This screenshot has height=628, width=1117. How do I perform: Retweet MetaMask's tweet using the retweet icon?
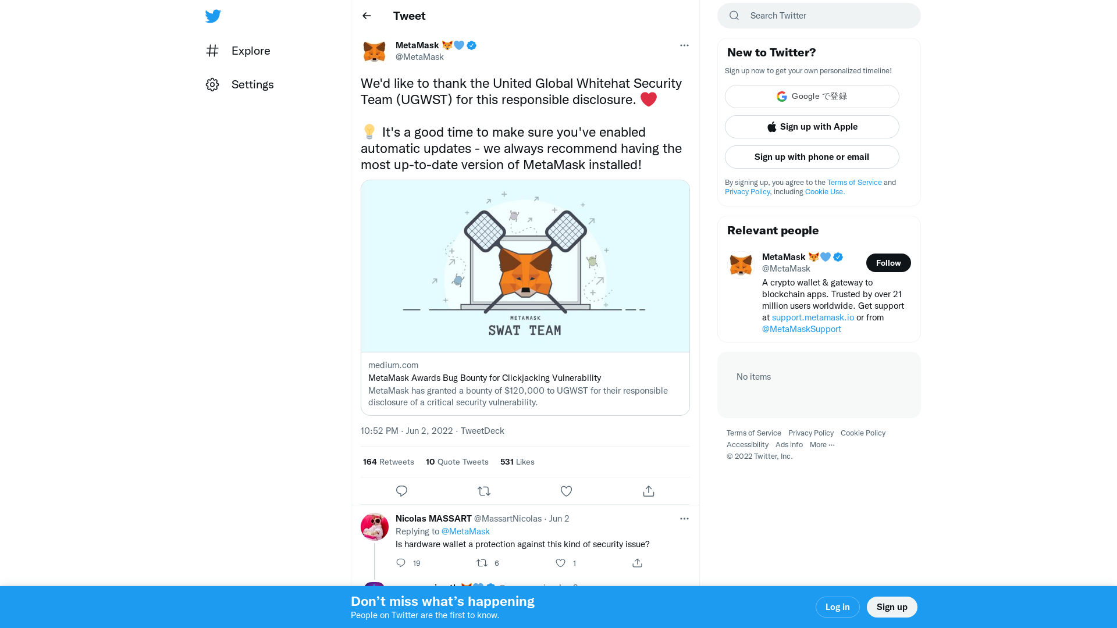tap(483, 491)
